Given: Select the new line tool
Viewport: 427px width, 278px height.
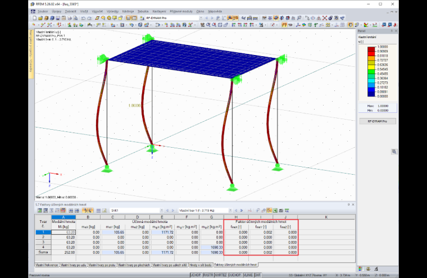Looking at the screenshot, I should click(x=43, y=25).
